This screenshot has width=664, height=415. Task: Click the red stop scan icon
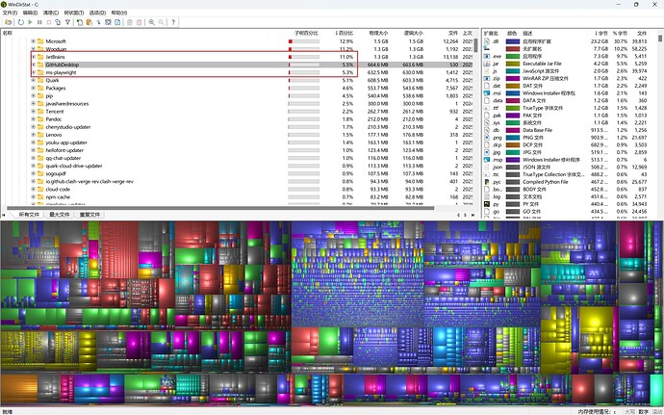click(49, 22)
